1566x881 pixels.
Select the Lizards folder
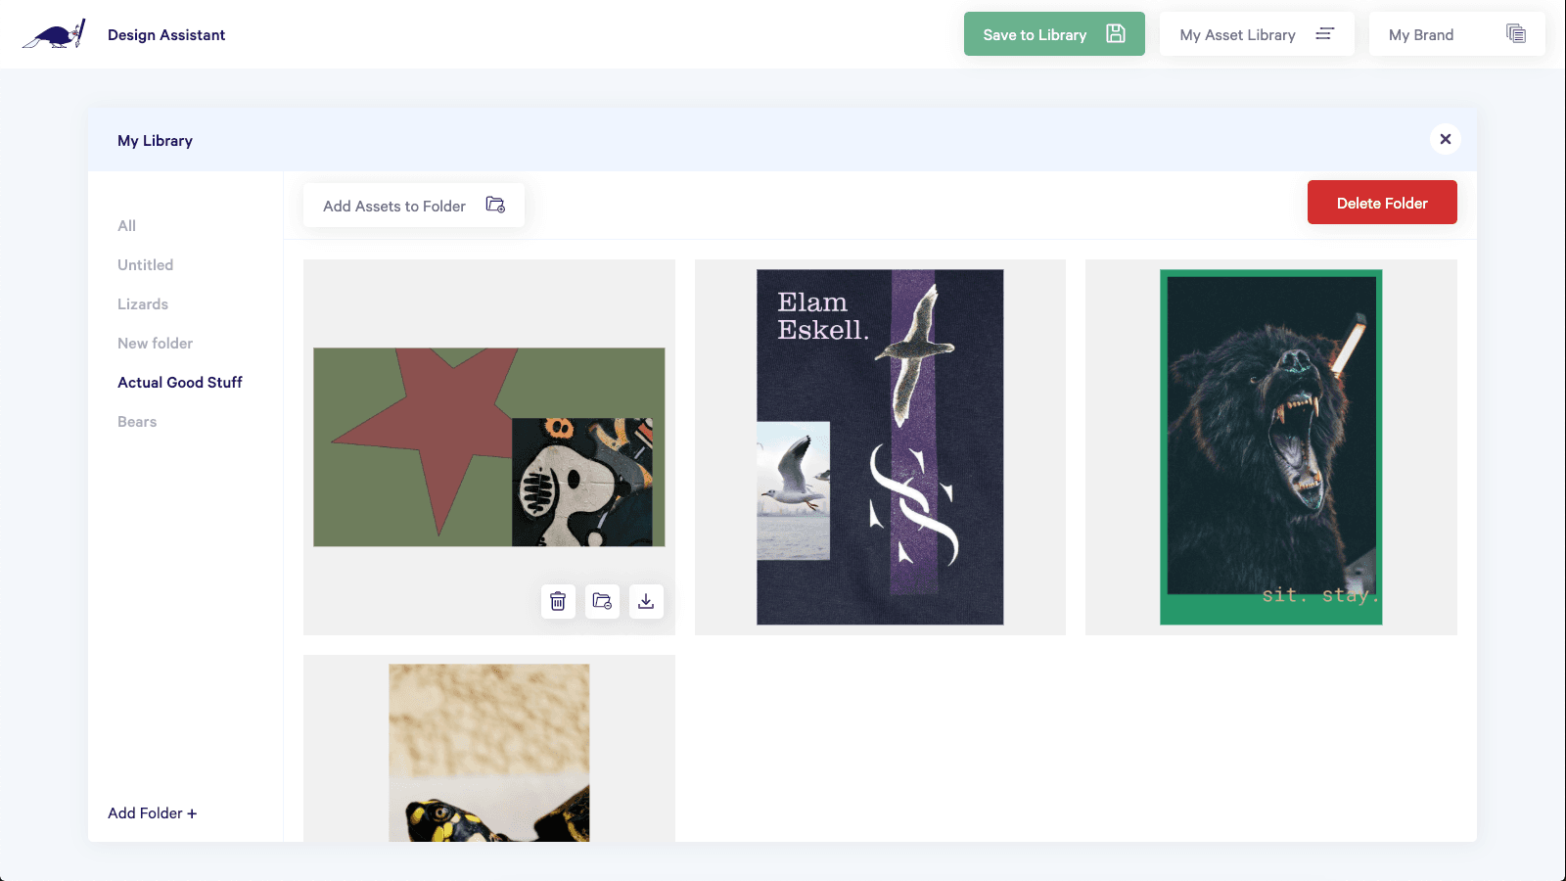[x=142, y=303]
